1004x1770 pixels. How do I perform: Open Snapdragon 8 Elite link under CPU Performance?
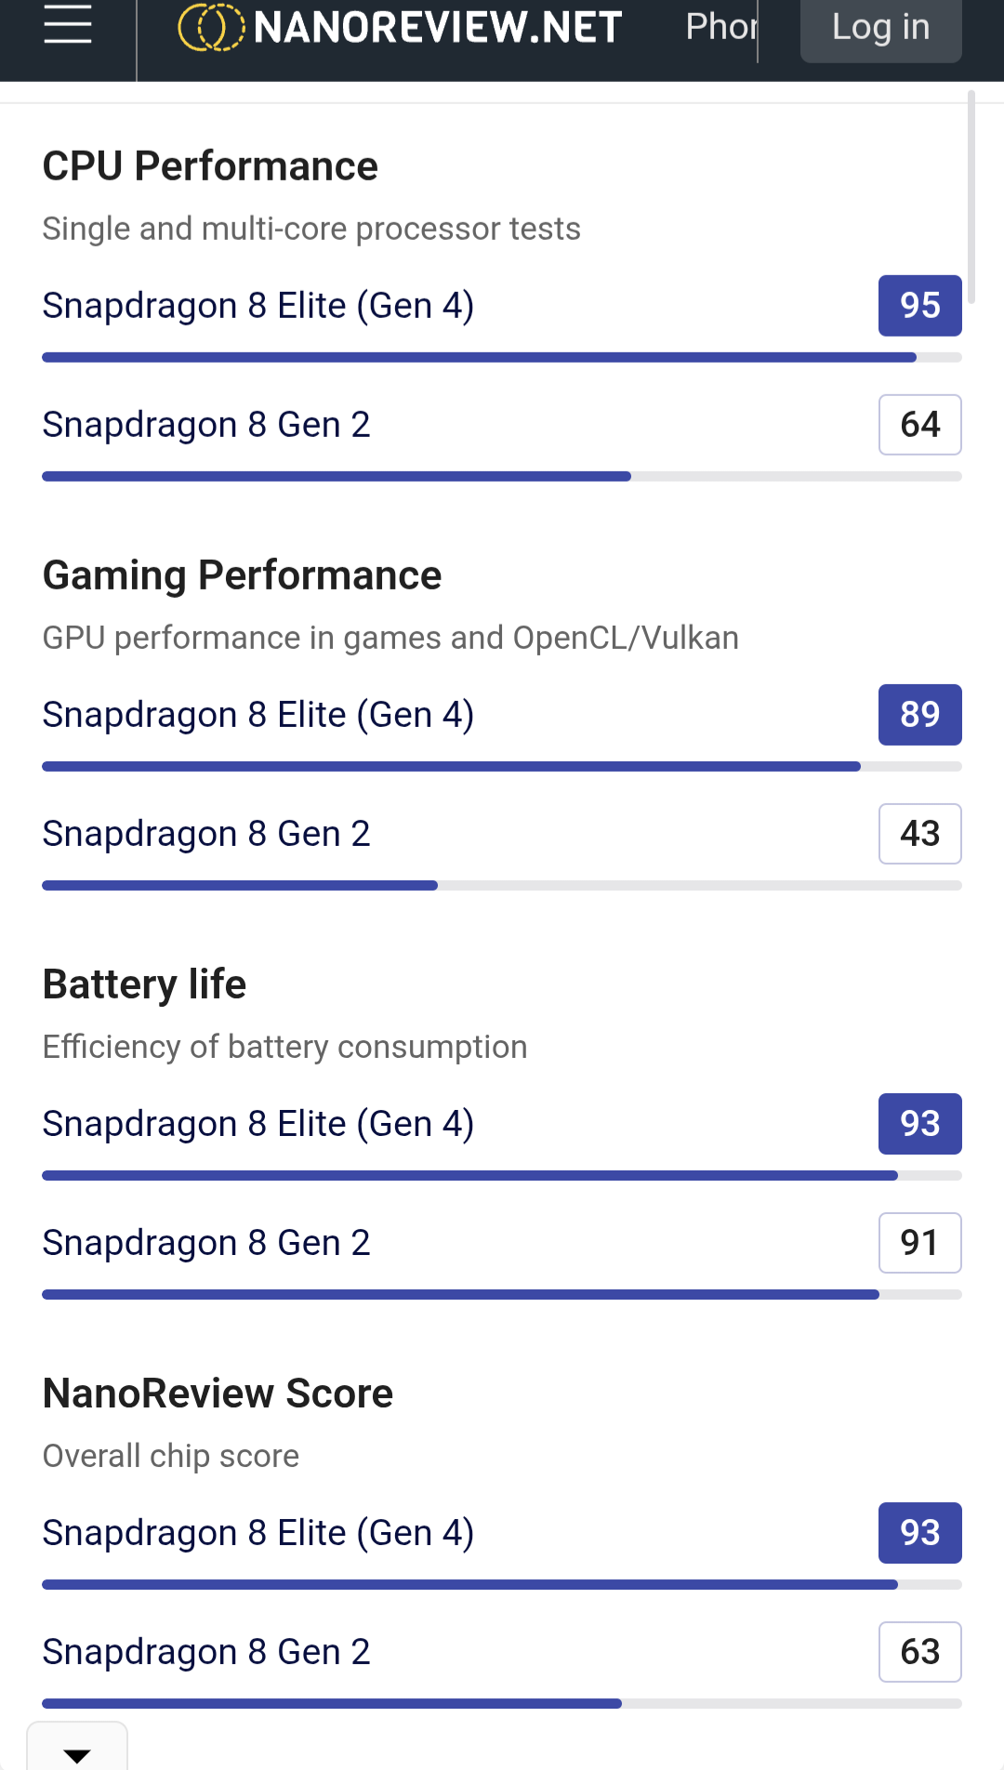(x=258, y=306)
